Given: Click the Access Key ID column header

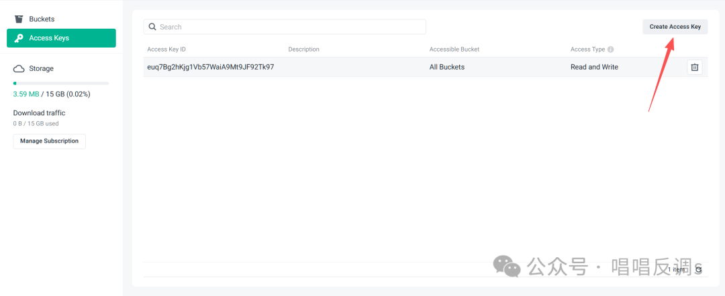Looking at the screenshot, I should [166, 50].
